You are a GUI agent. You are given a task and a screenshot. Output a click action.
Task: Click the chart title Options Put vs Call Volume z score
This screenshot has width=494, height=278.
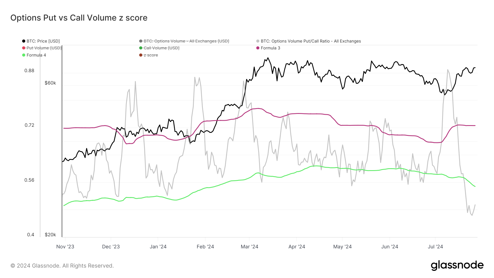(79, 18)
